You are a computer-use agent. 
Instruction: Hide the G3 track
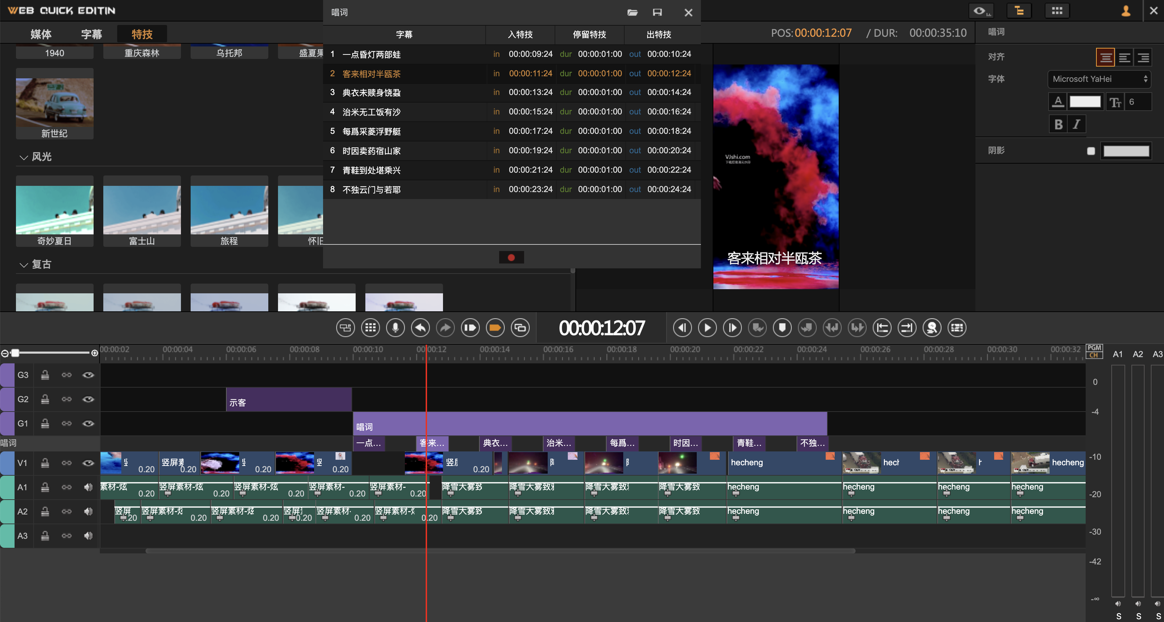88,375
